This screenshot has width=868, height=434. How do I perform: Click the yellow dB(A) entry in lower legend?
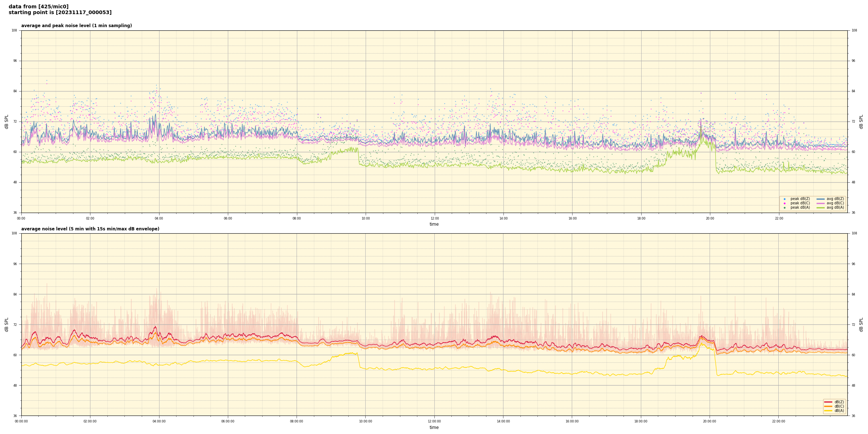(x=834, y=410)
